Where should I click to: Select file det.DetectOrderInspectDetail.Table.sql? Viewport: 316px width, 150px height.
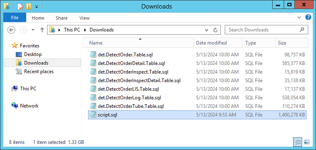coord(139,81)
